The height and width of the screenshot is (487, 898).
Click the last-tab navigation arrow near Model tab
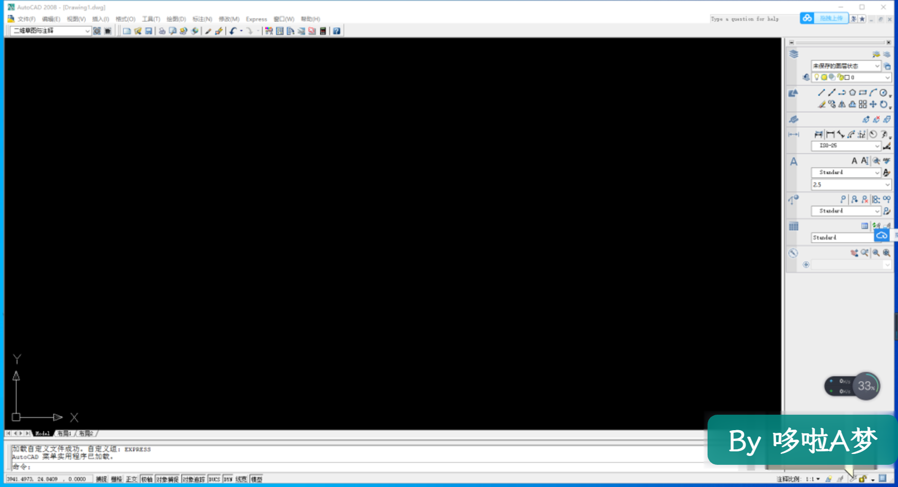coord(27,433)
